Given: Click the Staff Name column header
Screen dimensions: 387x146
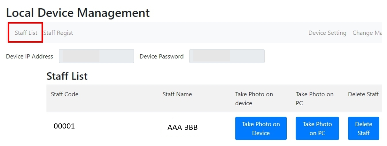Looking at the screenshot, I should coord(177,94).
